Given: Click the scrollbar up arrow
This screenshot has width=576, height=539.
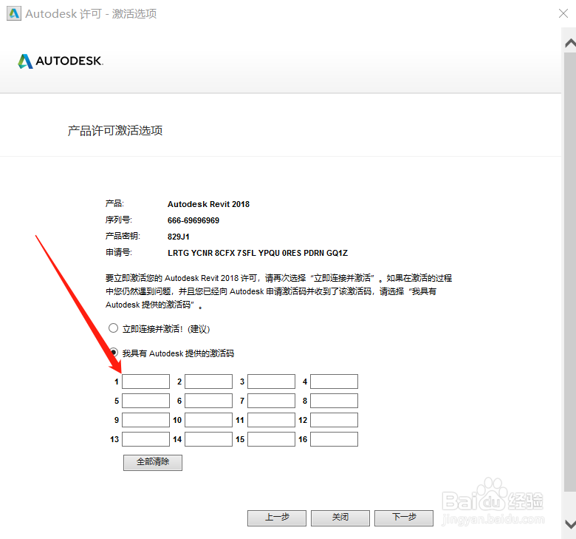Looking at the screenshot, I should tap(570, 44).
